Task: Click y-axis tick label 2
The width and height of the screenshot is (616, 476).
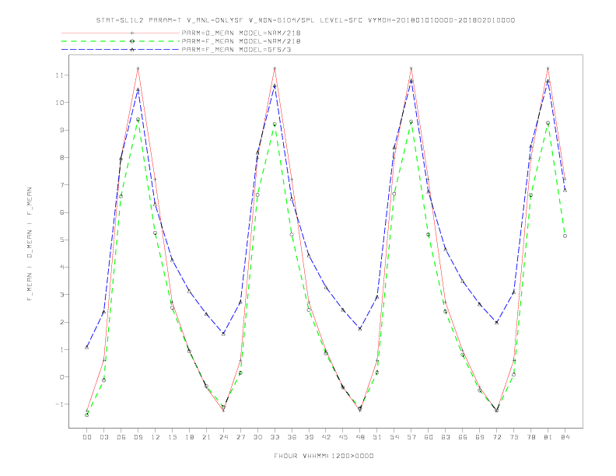Action: pyautogui.click(x=61, y=322)
